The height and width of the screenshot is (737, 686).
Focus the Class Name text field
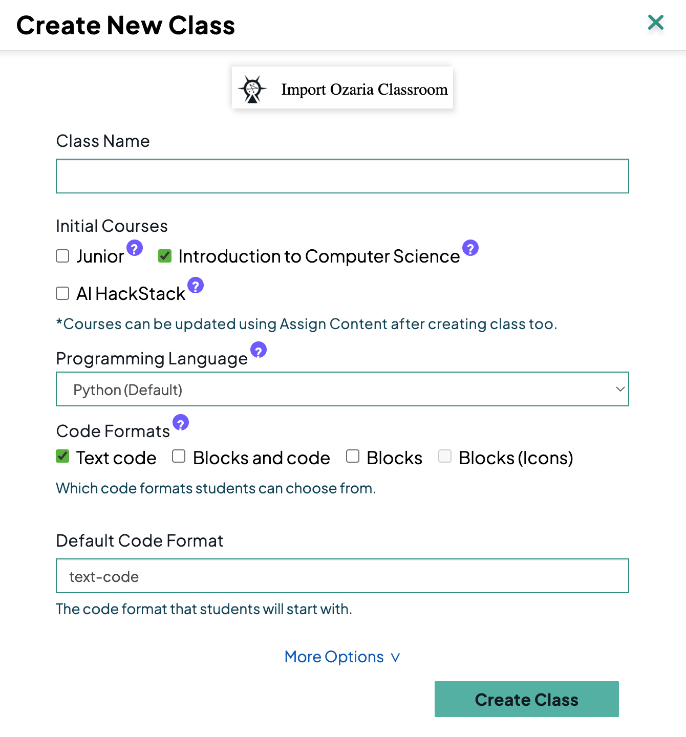tap(342, 176)
